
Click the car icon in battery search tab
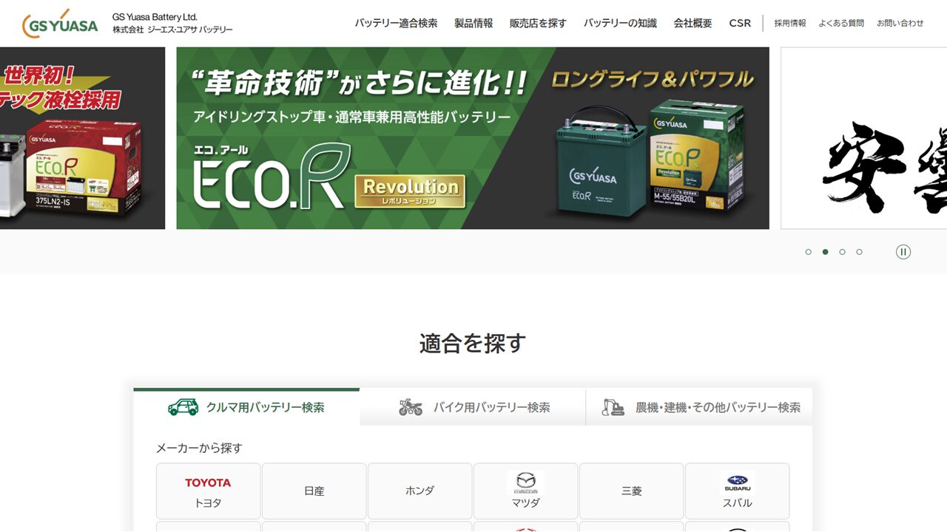[183, 407]
